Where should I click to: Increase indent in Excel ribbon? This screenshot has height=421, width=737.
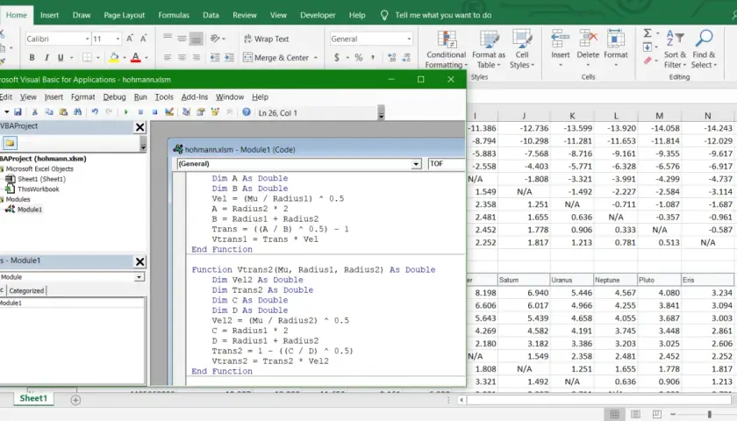229,57
